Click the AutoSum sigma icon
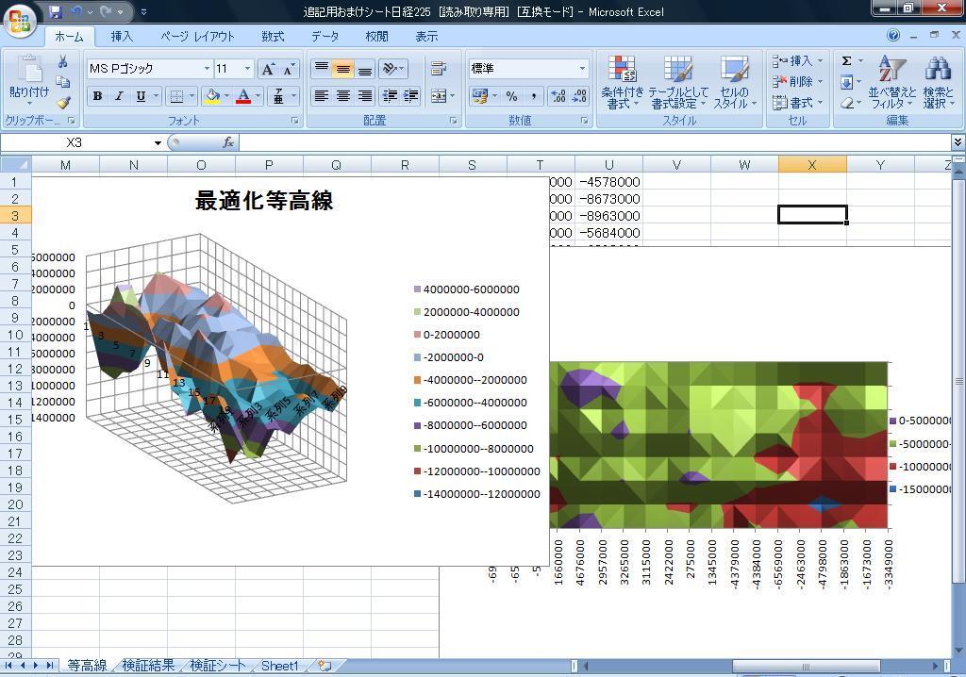The image size is (966, 677). click(846, 60)
